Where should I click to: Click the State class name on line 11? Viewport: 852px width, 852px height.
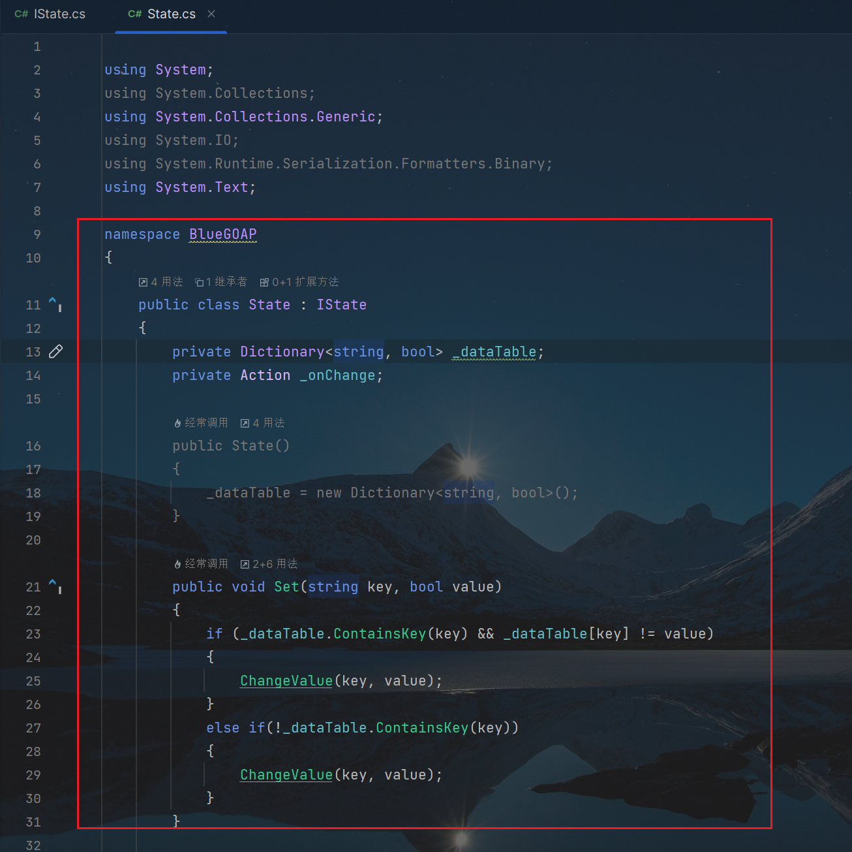tap(269, 305)
